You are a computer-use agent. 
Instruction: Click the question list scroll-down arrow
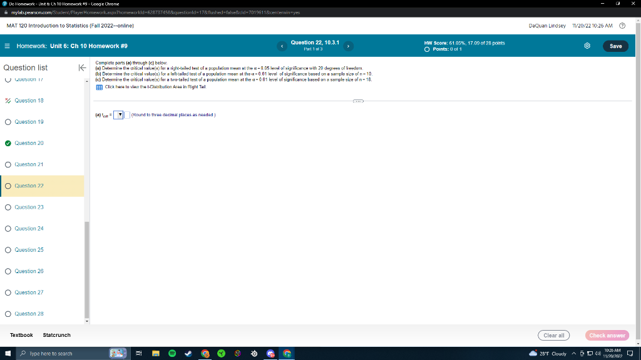[x=86, y=322]
